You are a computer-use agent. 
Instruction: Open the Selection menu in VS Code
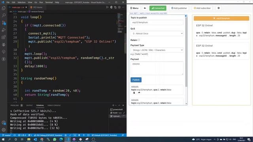tap(21, 2)
